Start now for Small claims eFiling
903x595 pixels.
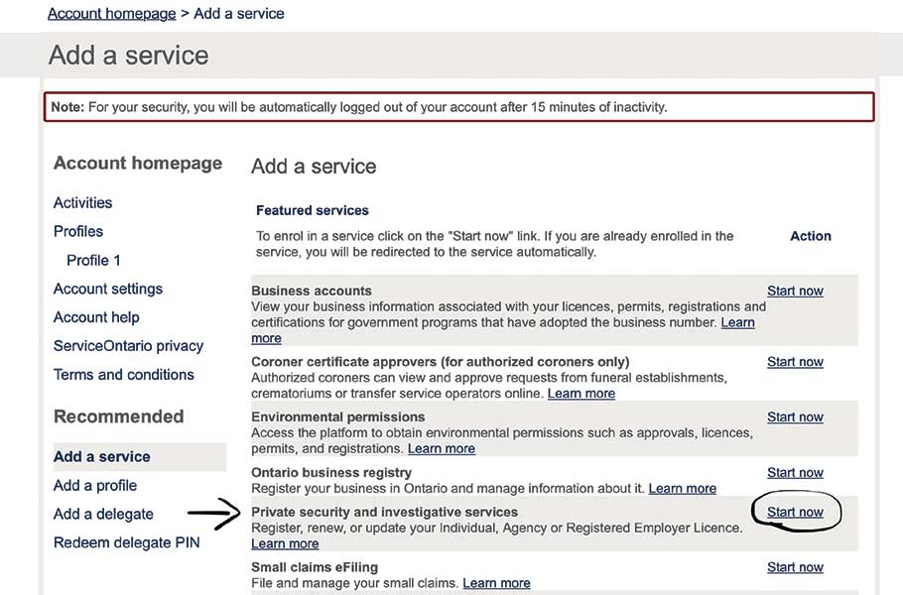(x=795, y=567)
